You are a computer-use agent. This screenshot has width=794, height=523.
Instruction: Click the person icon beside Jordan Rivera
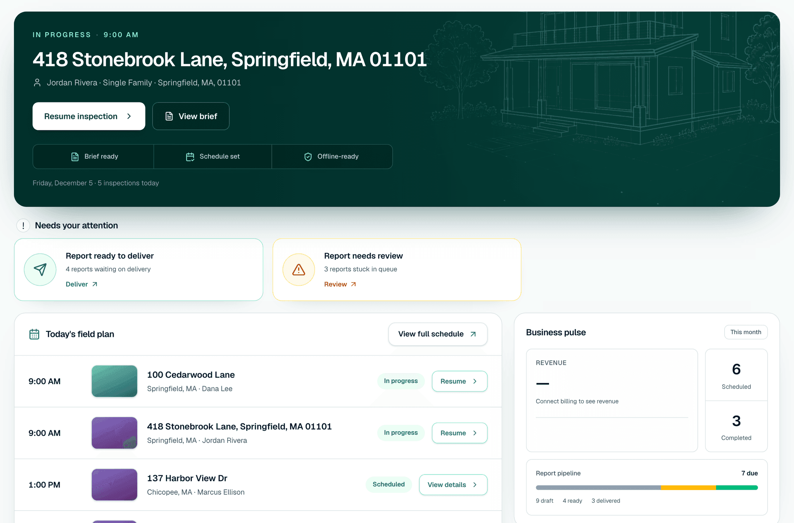[37, 83]
